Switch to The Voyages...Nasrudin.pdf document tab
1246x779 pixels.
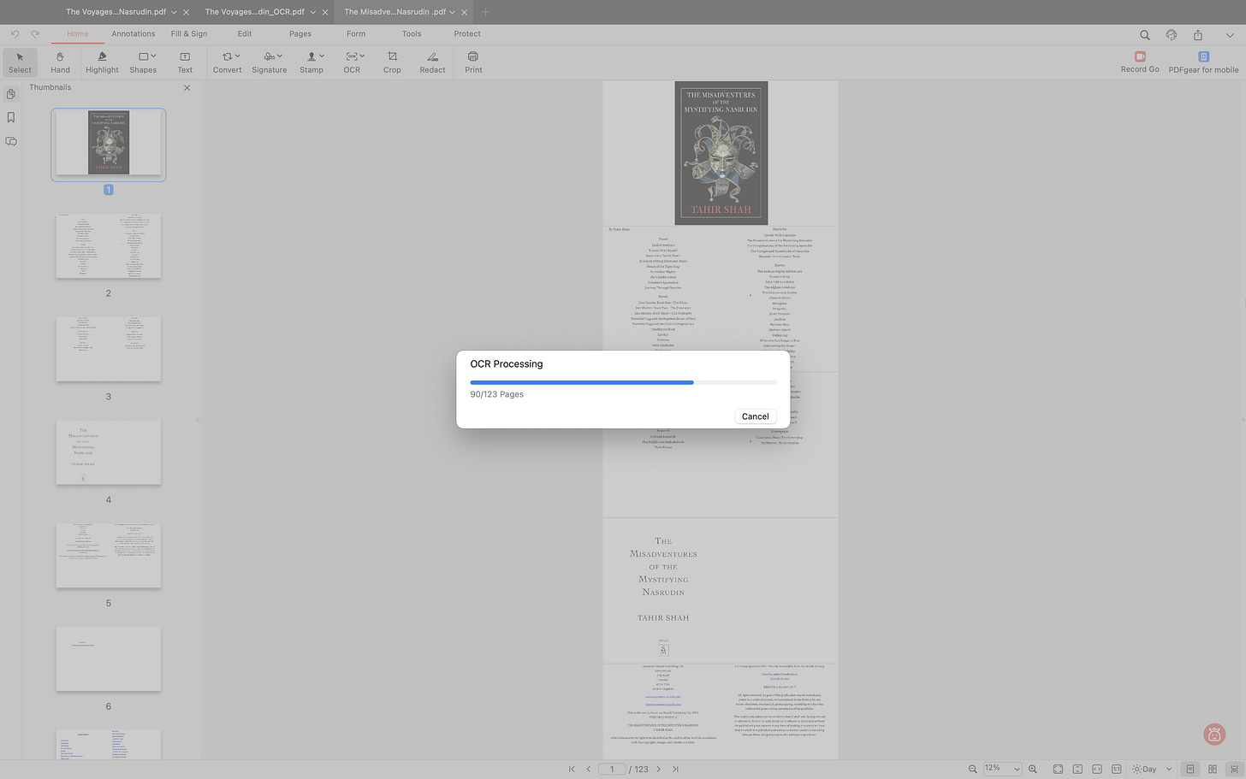116,12
